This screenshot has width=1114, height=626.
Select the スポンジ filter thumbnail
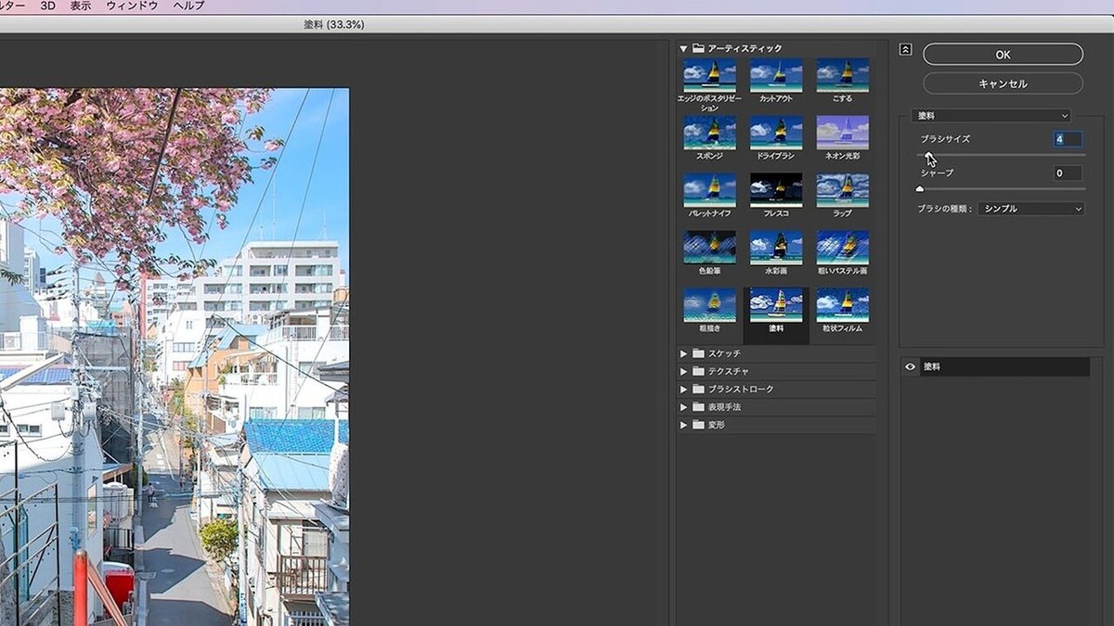click(x=709, y=133)
